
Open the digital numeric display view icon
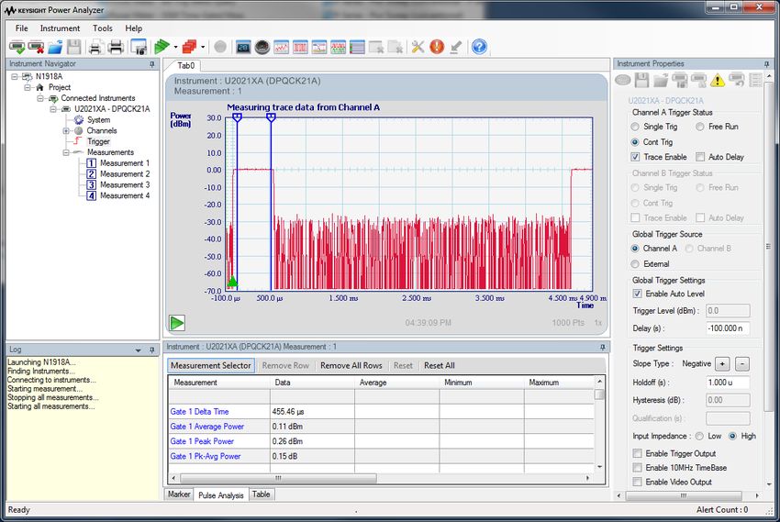pyautogui.click(x=243, y=47)
